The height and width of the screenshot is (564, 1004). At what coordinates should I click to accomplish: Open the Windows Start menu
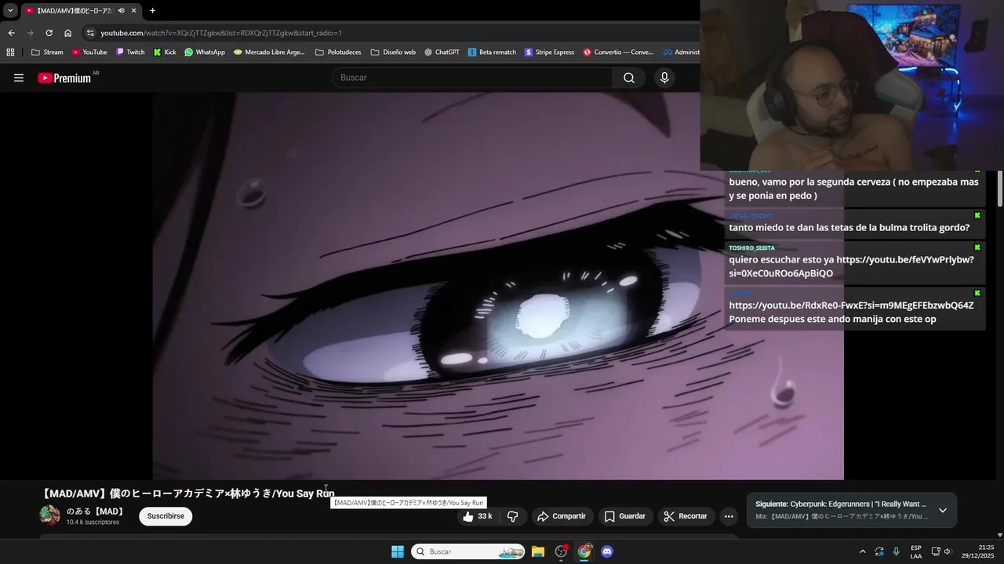pyautogui.click(x=398, y=551)
